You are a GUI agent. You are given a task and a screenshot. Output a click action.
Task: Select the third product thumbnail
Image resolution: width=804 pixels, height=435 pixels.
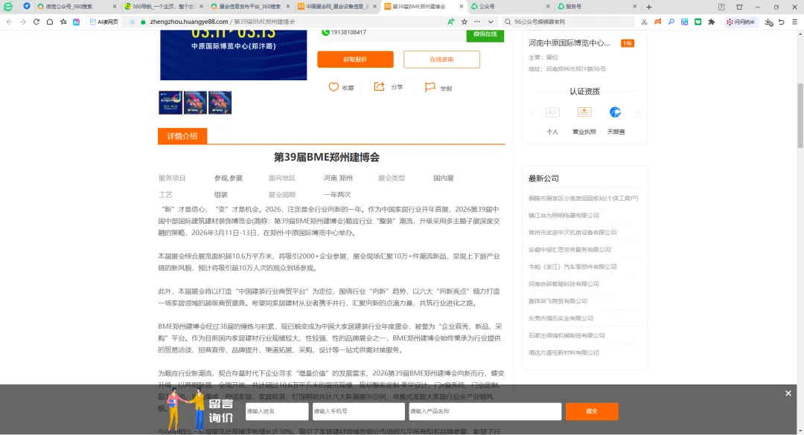click(220, 103)
